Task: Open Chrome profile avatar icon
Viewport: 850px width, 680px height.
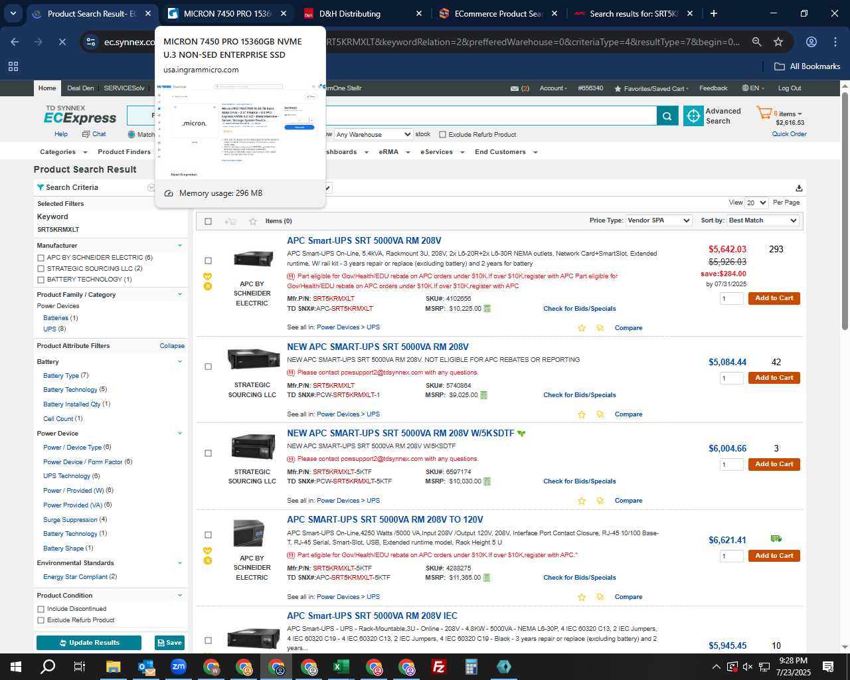Action: tap(811, 42)
